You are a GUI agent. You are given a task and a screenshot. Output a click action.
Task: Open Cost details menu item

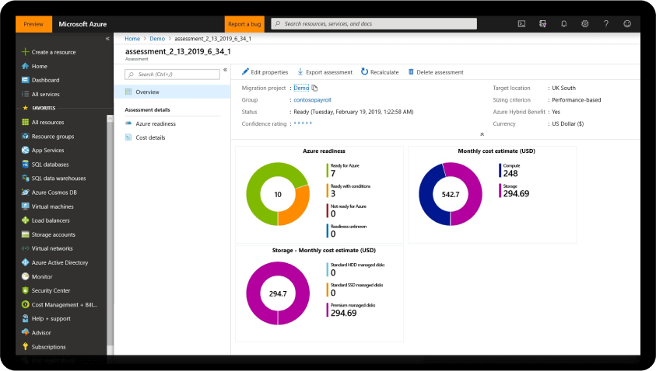point(150,137)
